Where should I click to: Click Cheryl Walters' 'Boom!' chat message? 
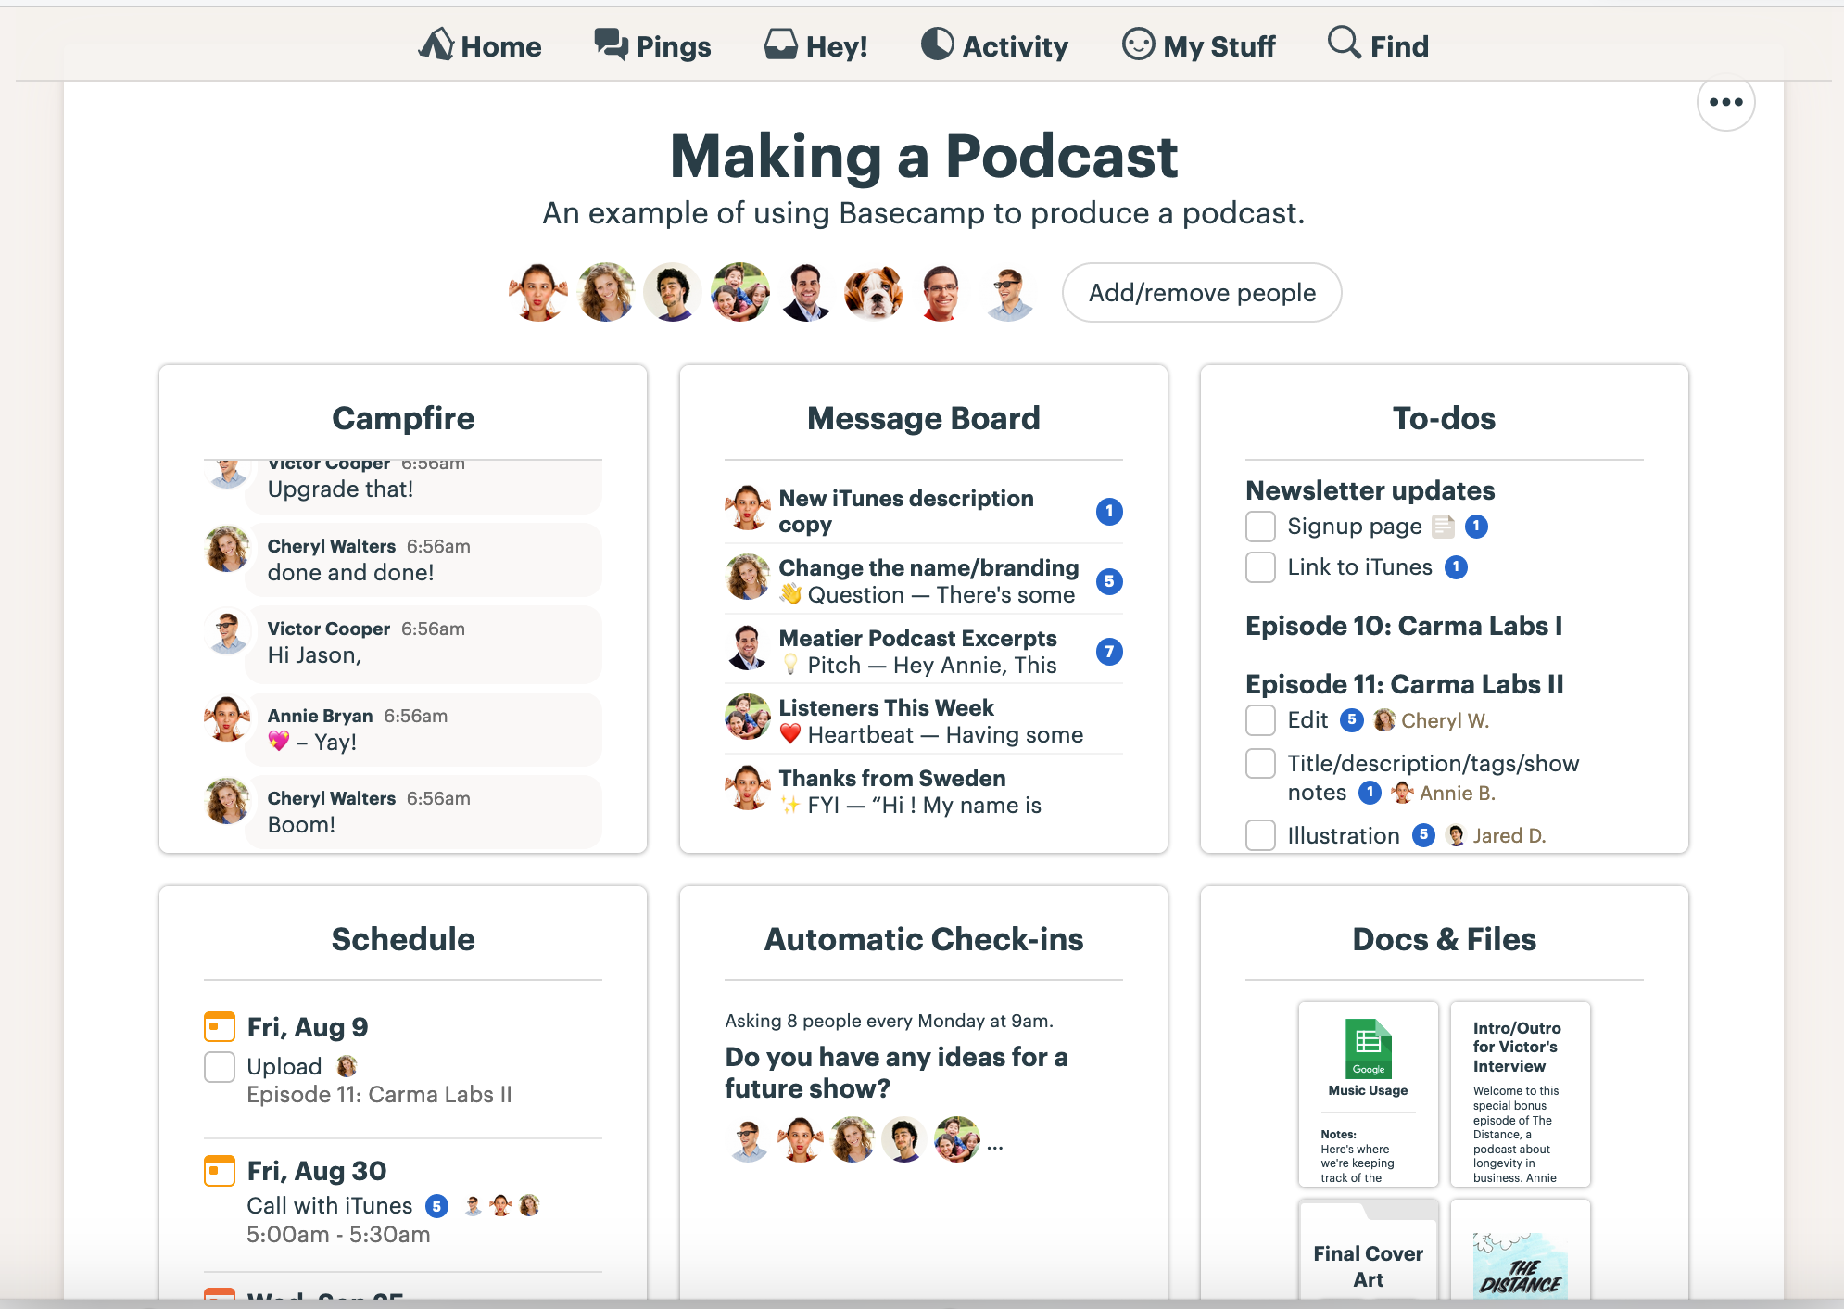click(x=423, y=811)
